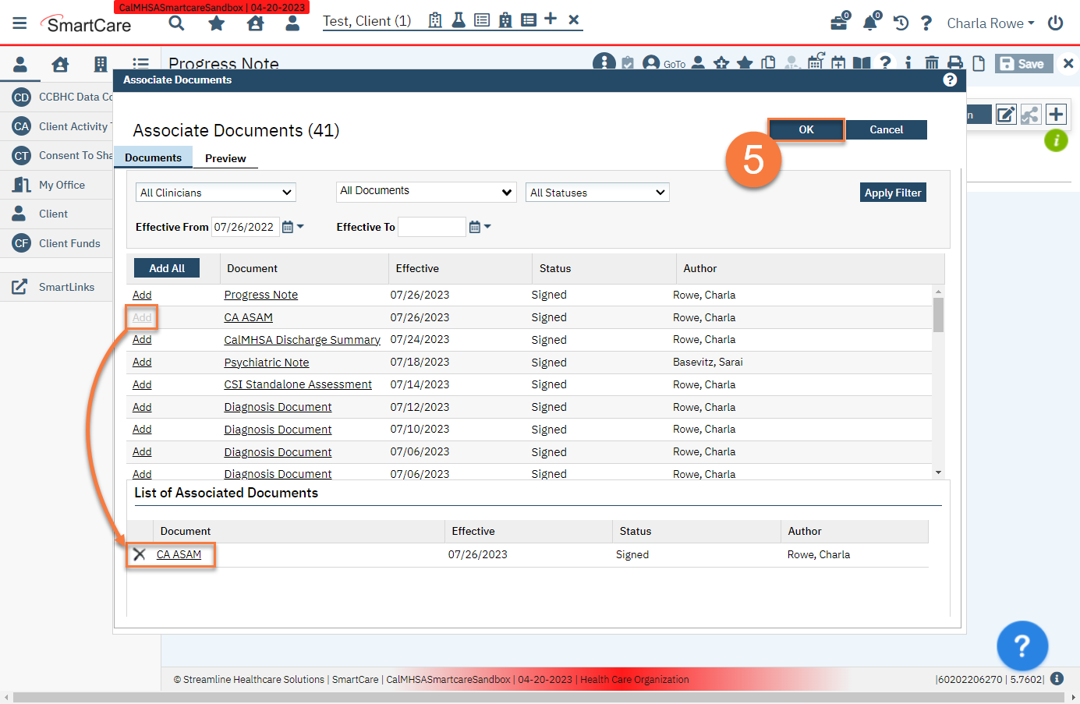1080x704 pixels.
Task: Click Add link for Psychiatric Note
Action: coord(142,362)
